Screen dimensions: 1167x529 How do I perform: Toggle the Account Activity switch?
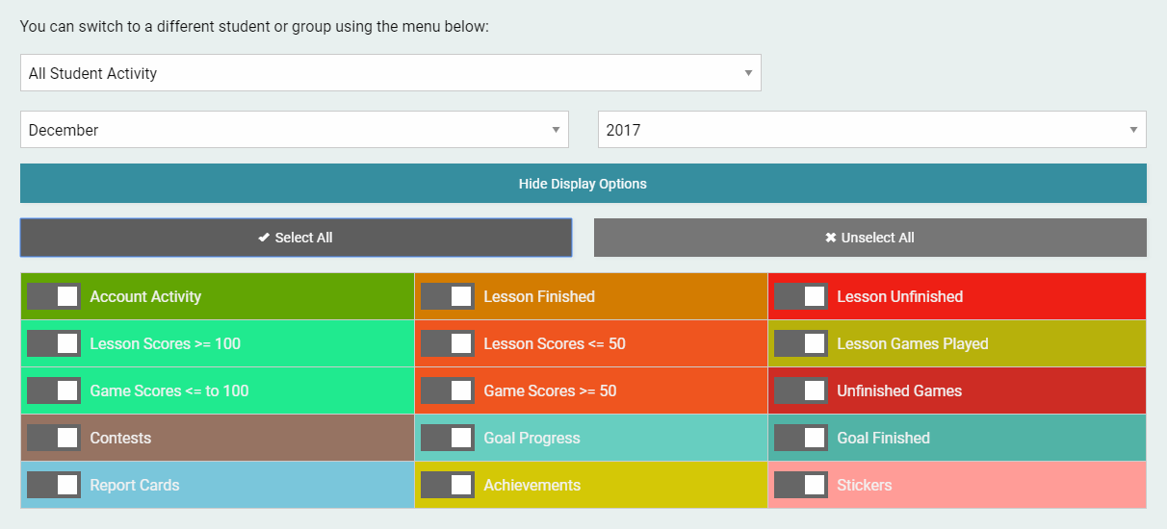pyautogui.click(x=54, y=296)
